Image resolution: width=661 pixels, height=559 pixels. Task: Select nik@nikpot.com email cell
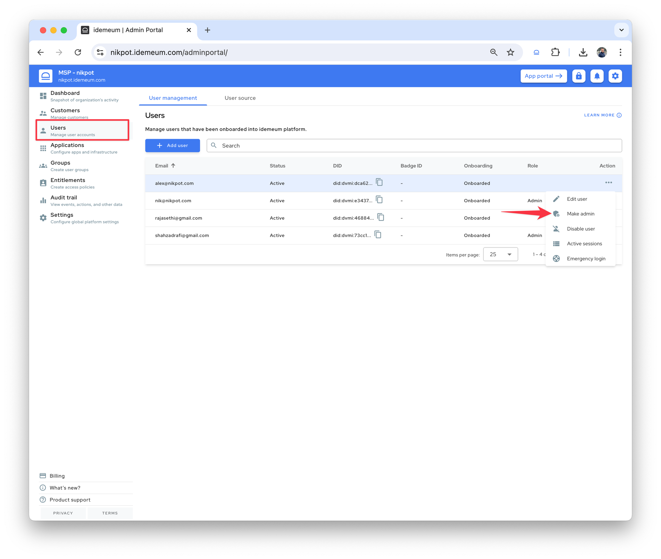173,201
